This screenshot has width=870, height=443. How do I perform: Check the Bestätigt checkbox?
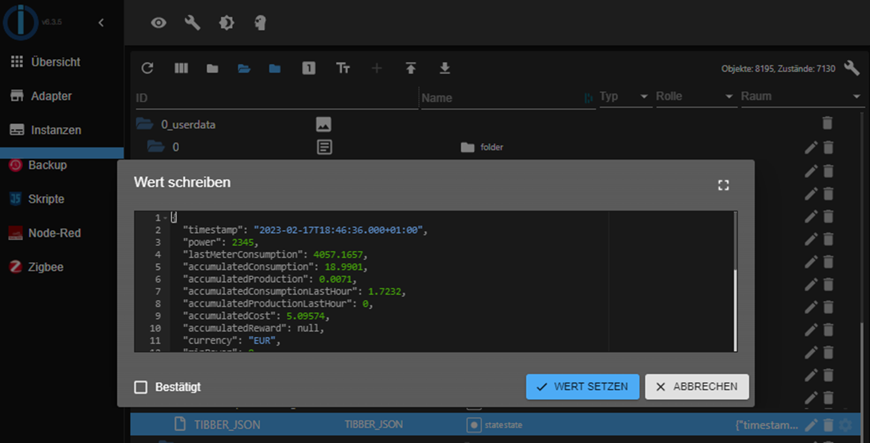coord(141,387)
